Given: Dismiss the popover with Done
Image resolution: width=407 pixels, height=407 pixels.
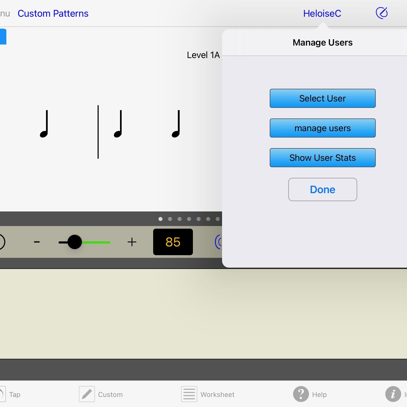Looking at the screenshot, I should coord(322,189).
